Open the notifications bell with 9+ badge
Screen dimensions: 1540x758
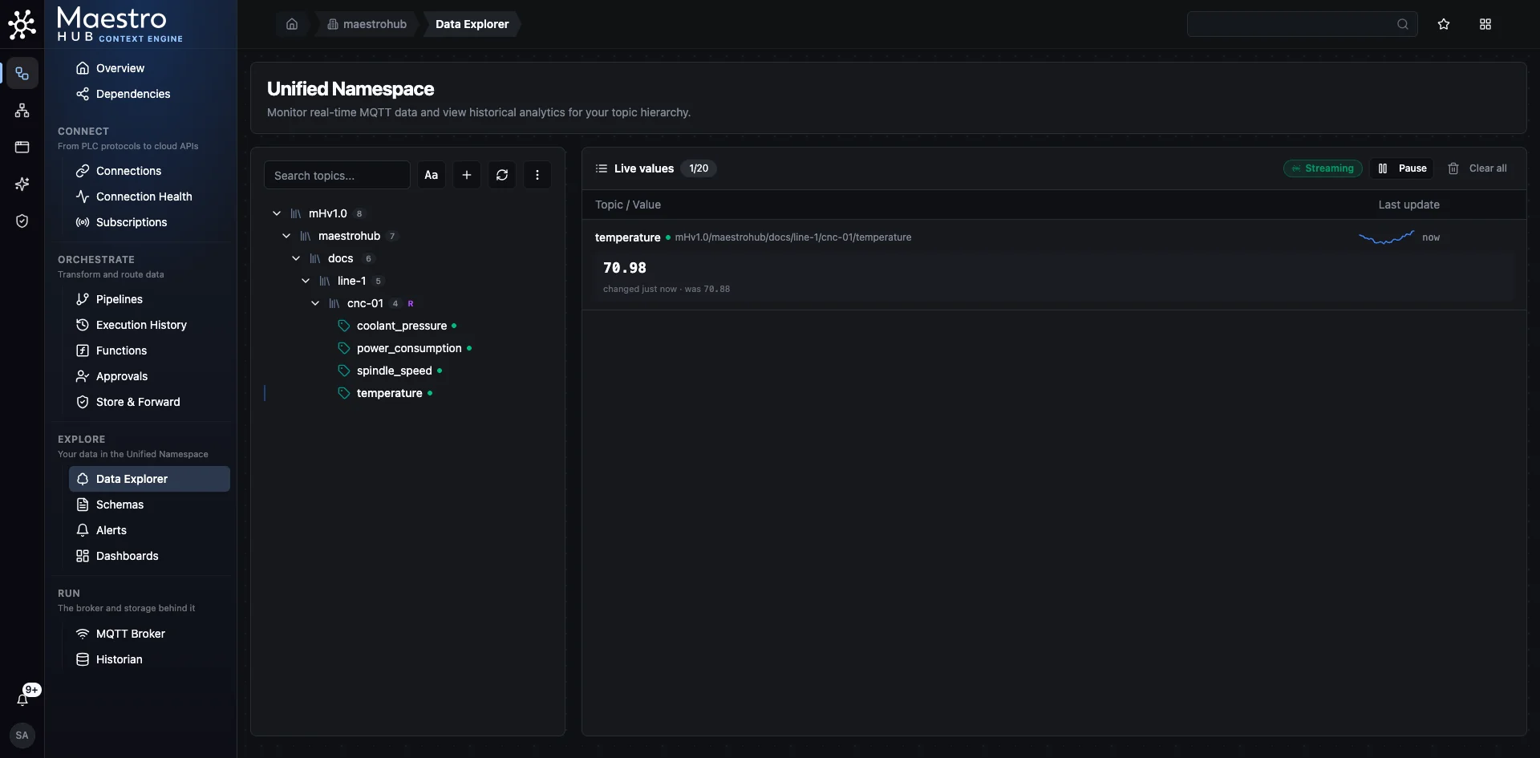23,699
